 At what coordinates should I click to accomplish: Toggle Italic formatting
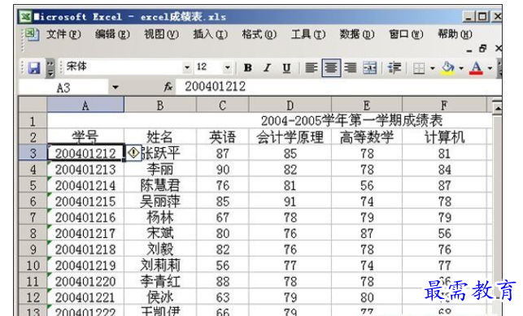pos(267,68)
